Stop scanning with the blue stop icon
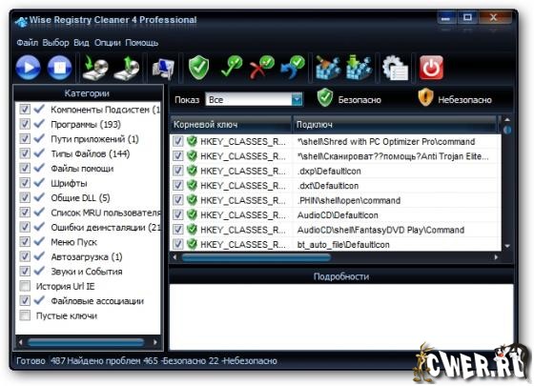Screen dimensions: 534x386 click(59, 68)
